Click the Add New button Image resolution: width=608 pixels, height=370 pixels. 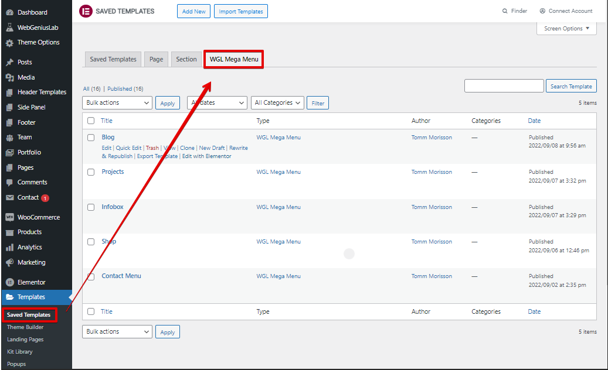point(194,11)
